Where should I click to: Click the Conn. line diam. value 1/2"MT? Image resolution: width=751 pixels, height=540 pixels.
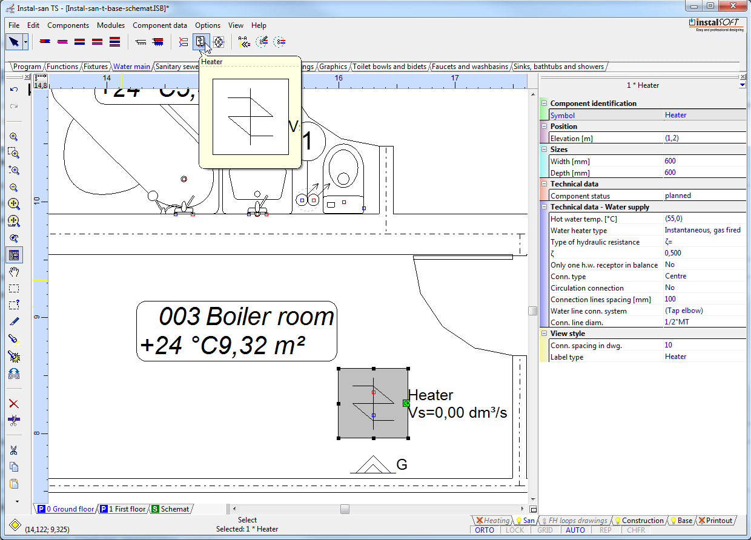(x=704, y=322)
